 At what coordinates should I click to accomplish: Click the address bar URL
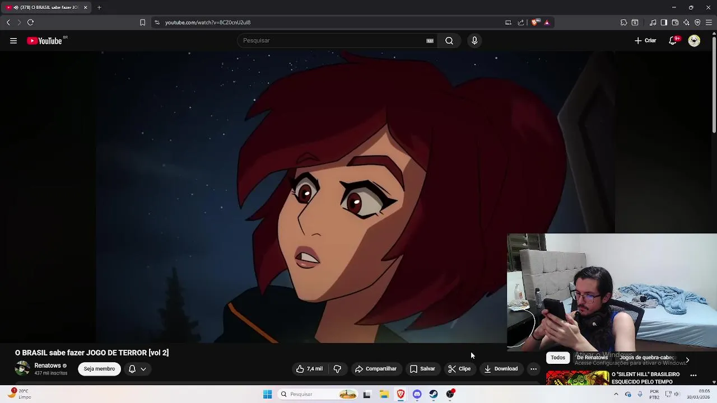click(208, 22)
